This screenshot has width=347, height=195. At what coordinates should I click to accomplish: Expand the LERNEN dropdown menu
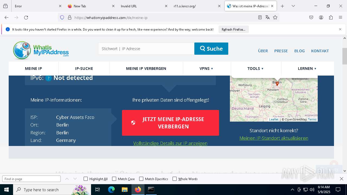[x=307, y=69]
